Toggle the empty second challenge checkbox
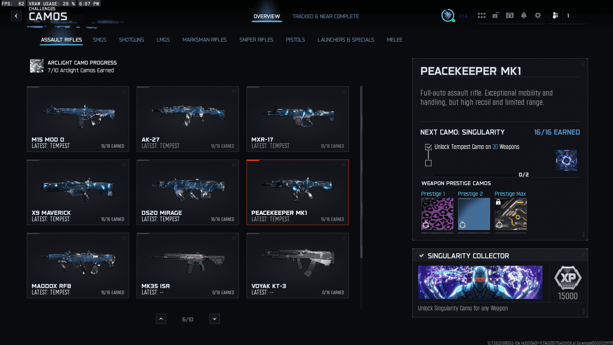The width and height of the screenshot is (613, 345). pyautogui.click(x=428, y=163)
